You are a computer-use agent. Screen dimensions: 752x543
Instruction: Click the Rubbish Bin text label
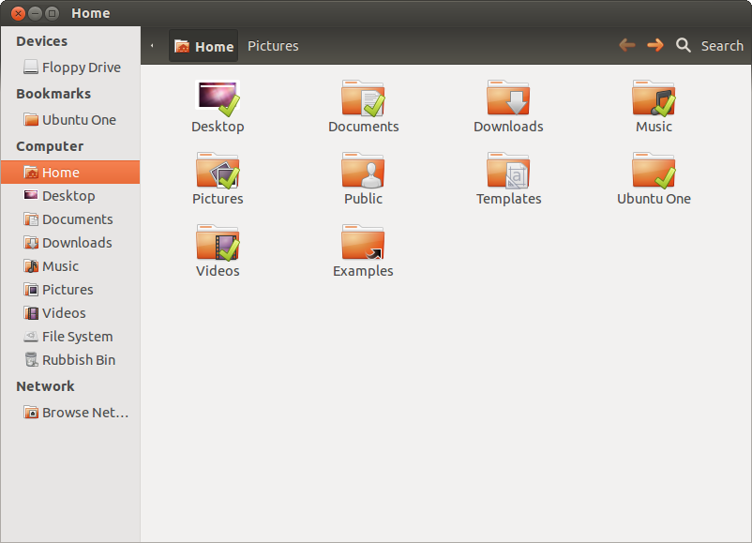79,360
